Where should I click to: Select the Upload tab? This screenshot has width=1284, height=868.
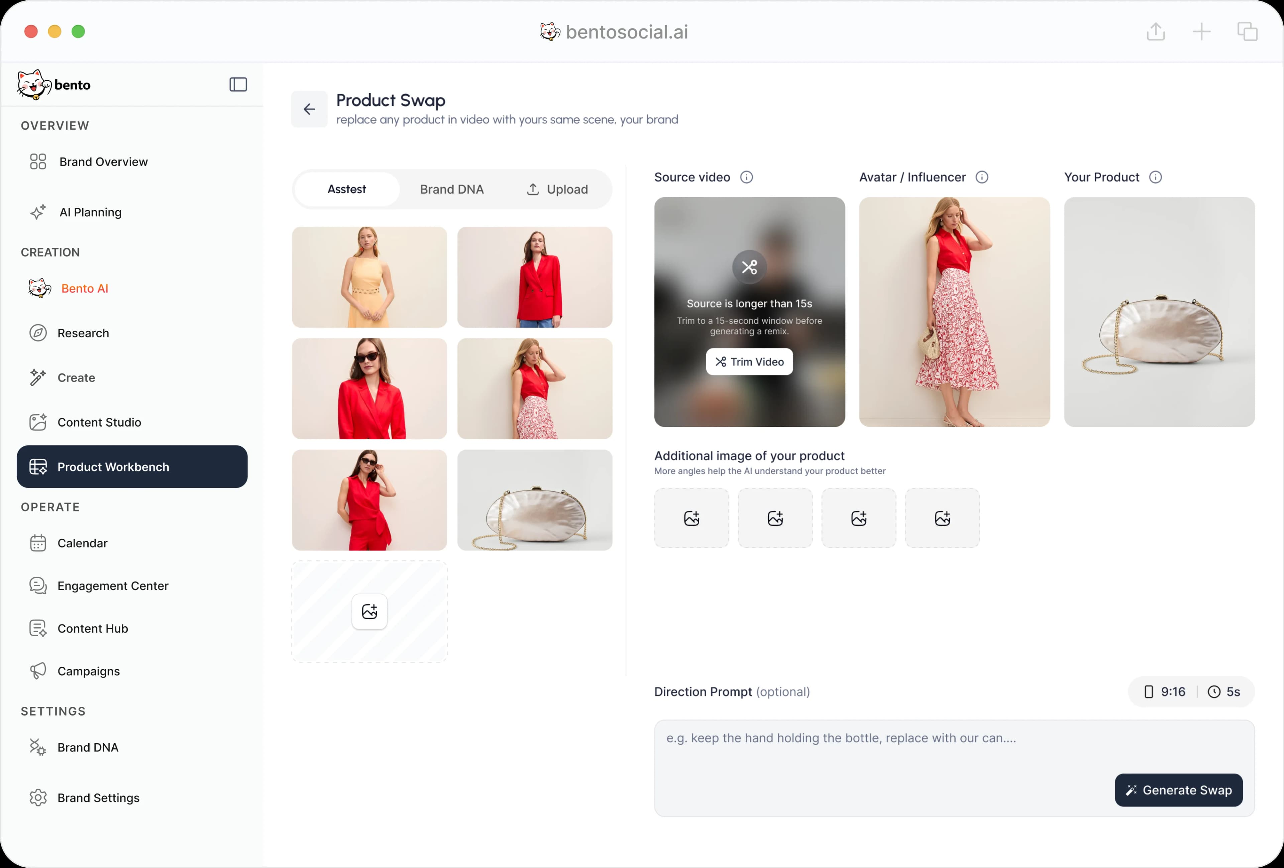(x=557, y=190)
